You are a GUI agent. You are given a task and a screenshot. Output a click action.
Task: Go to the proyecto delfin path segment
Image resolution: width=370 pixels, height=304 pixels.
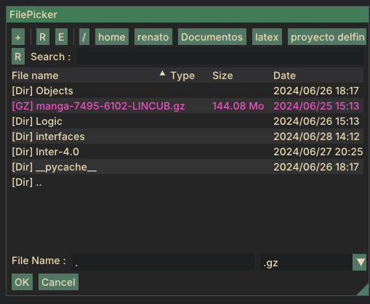coord(327,37)
